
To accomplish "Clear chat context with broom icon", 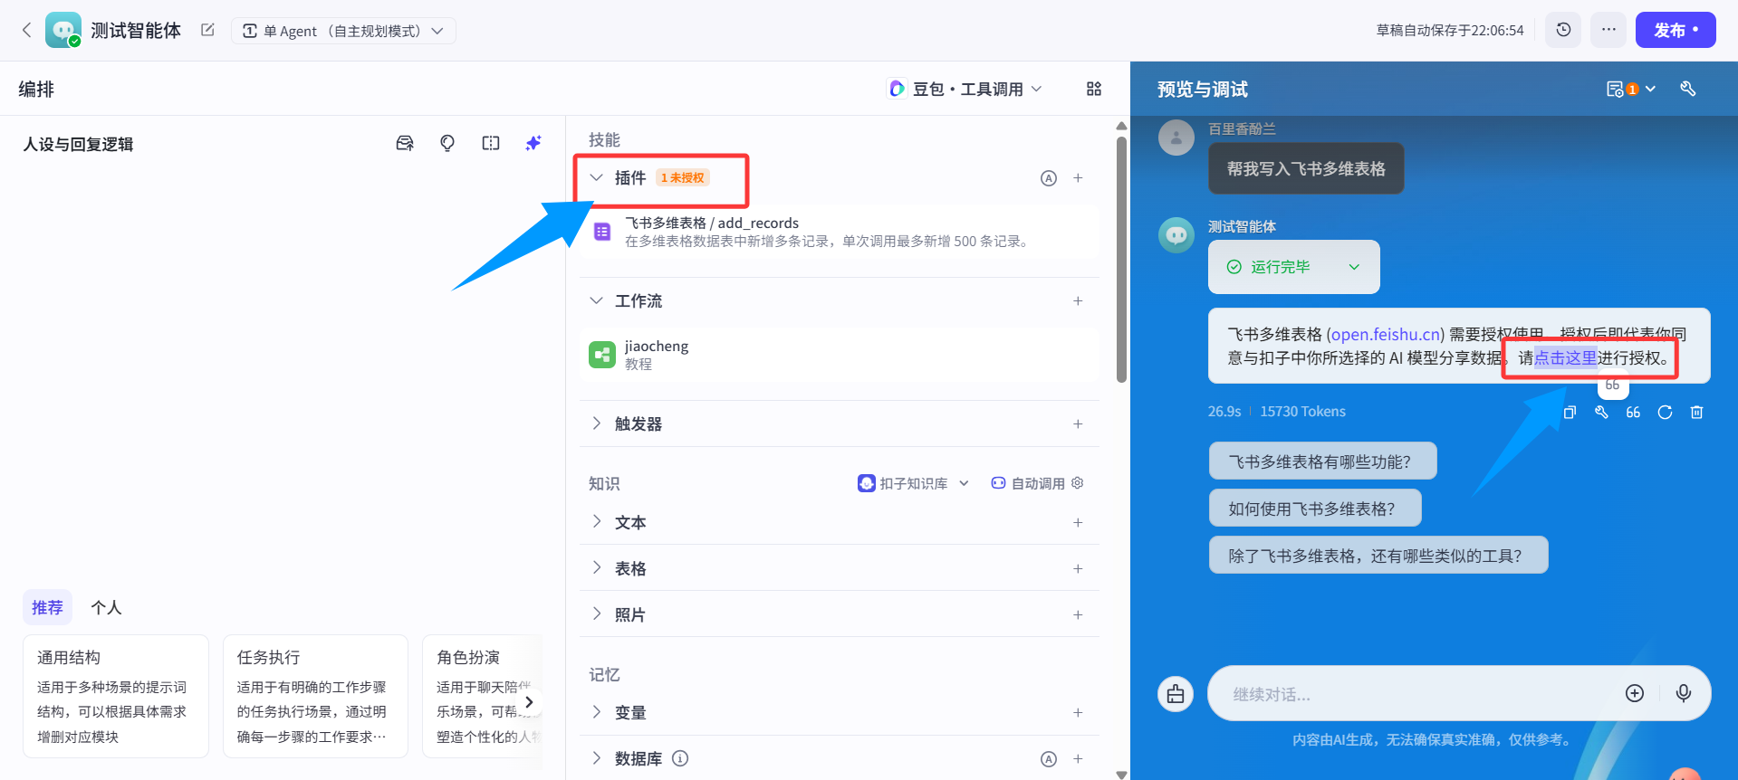I will coord(1176,694).
